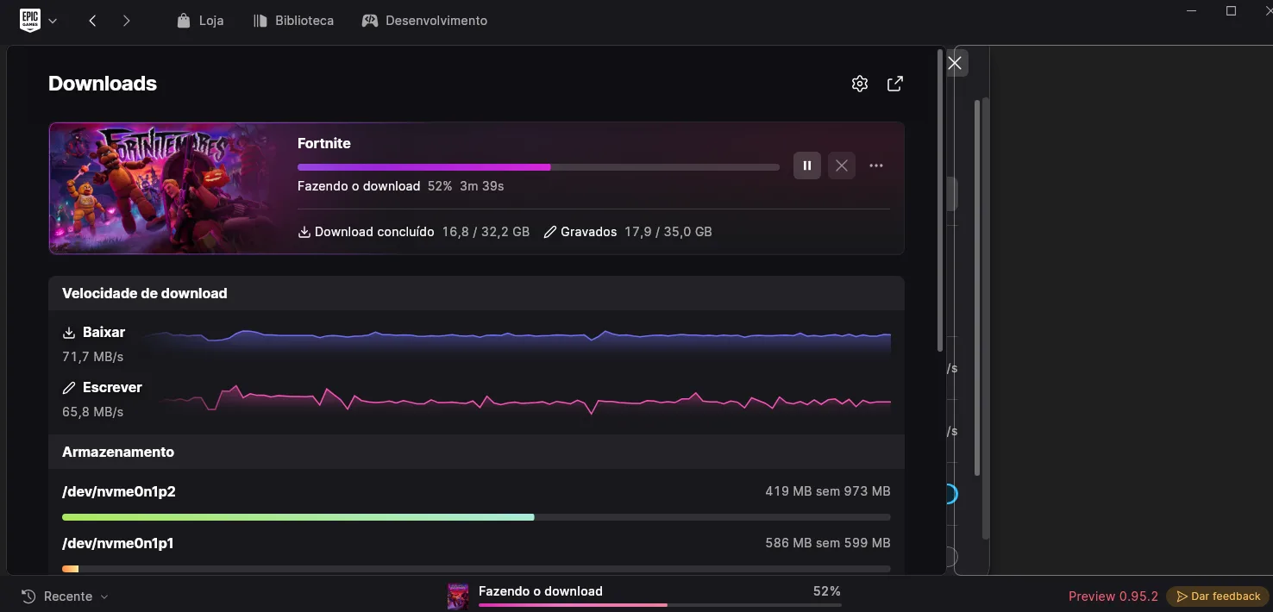Minimize the Epic Games window
The width and height of the screenshot is (1273, 612).
point(1192,11)
